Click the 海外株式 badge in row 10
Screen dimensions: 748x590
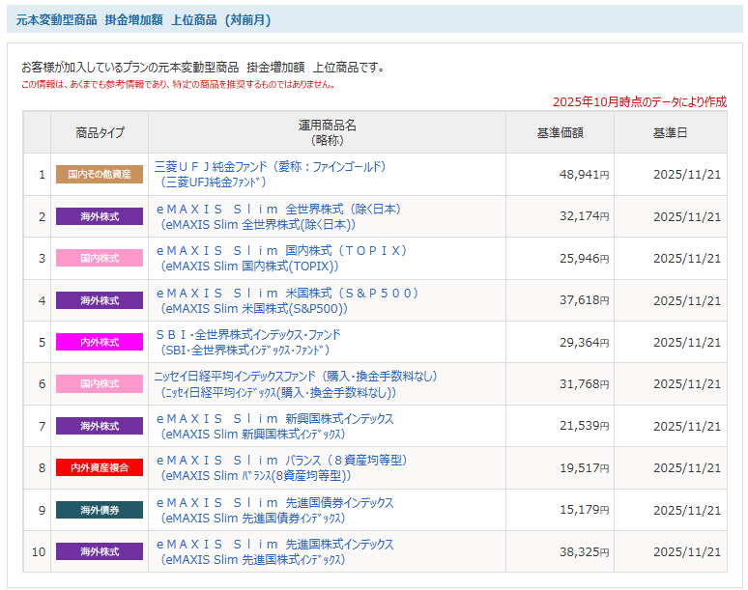[x=100, y=551]
